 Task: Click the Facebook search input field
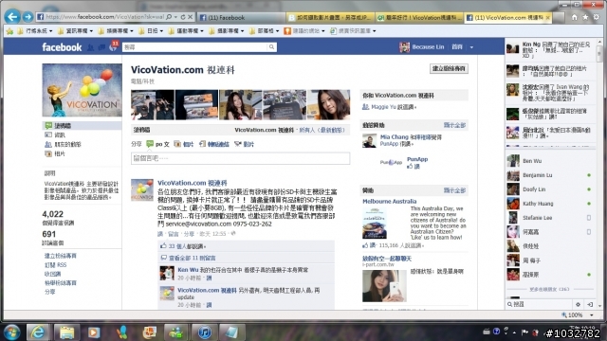[194, 46]
